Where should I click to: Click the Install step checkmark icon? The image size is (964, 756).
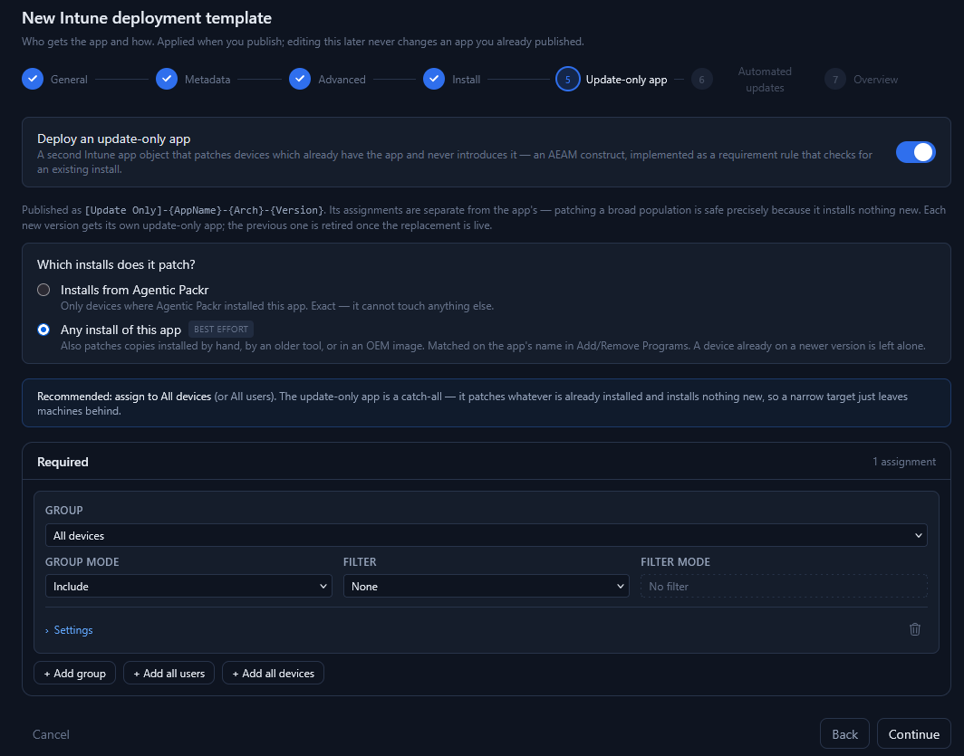coord(434,80)
